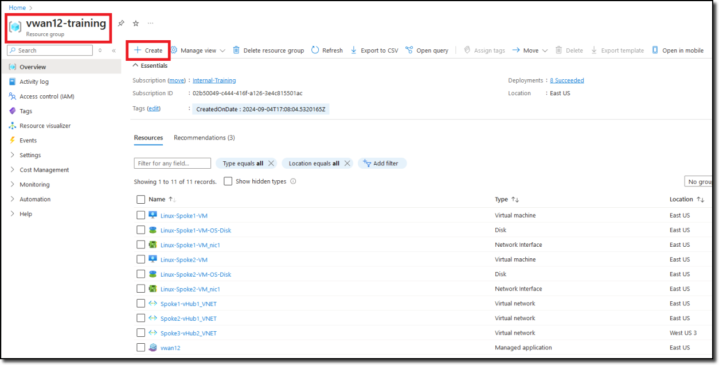
Task: Open Access control (IAM)
Action: coord(46,96)
